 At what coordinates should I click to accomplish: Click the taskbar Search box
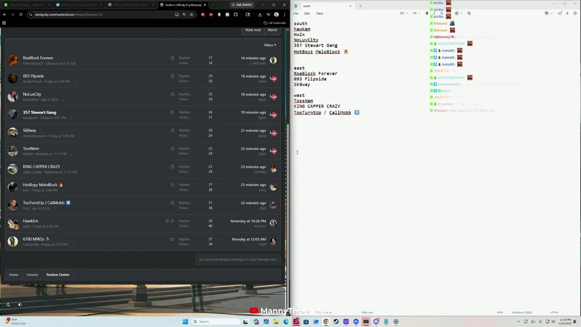216,322
